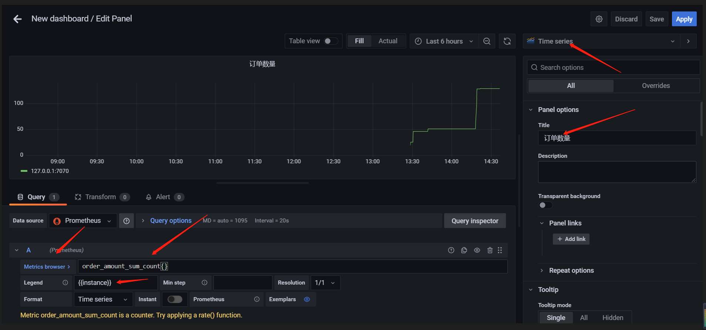Click the Min step input field
706x330 pixels.
(x=243, y=283)
